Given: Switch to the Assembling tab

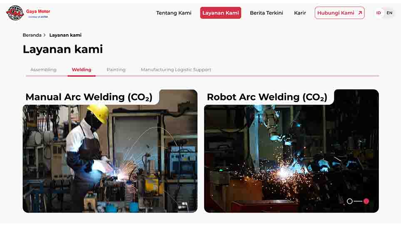Looking at the screenshot, I should click(x=43, y=70).
